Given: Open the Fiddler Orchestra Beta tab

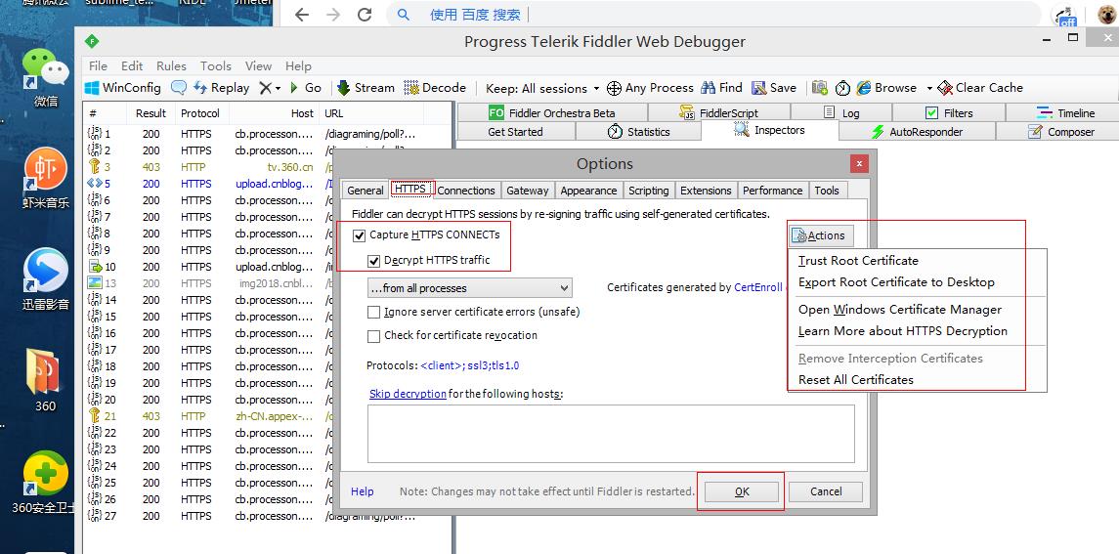Looking at the screenshot, I should coord(551,112).
